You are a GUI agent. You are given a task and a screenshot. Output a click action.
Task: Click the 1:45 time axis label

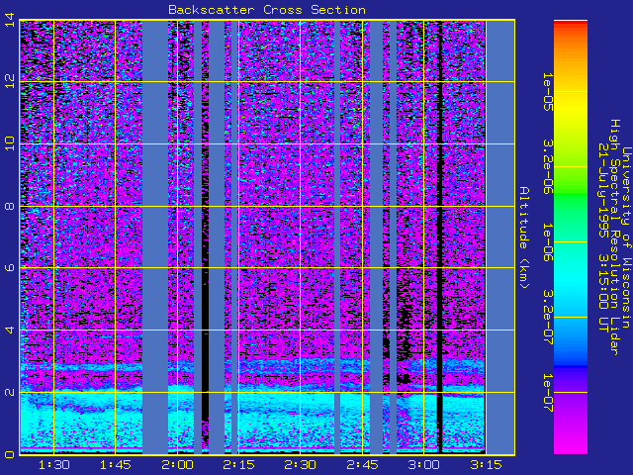point(116,465)
